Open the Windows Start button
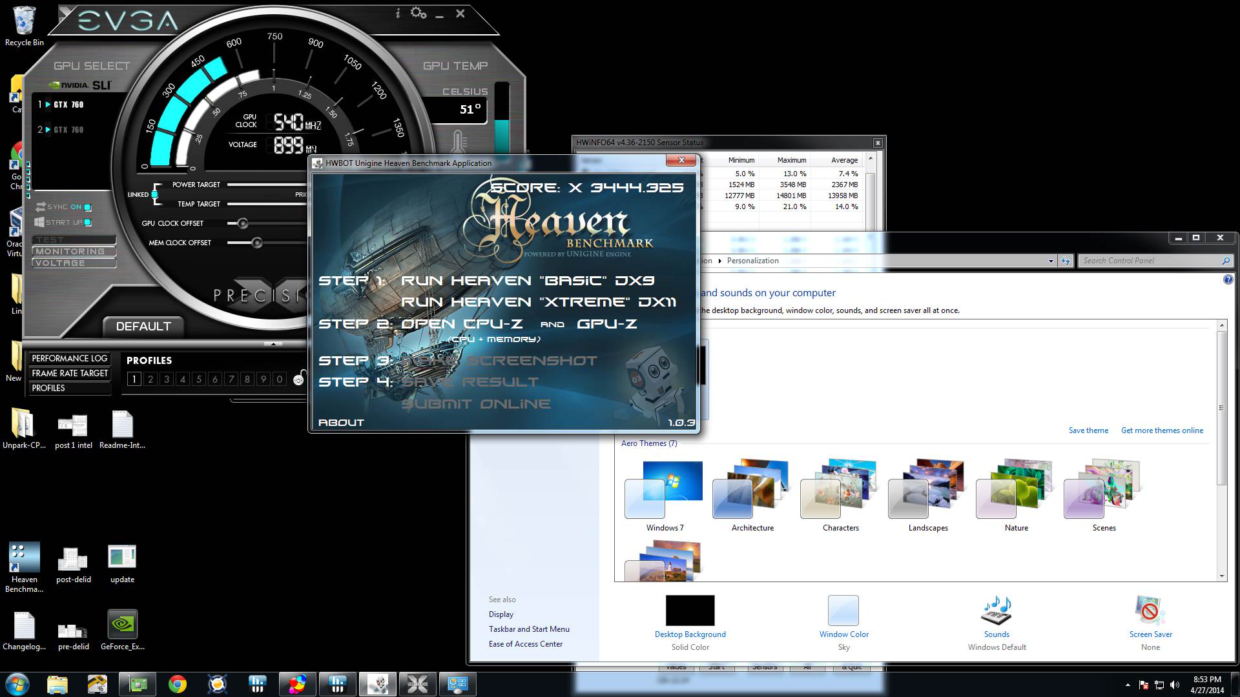 pos(17,683)
